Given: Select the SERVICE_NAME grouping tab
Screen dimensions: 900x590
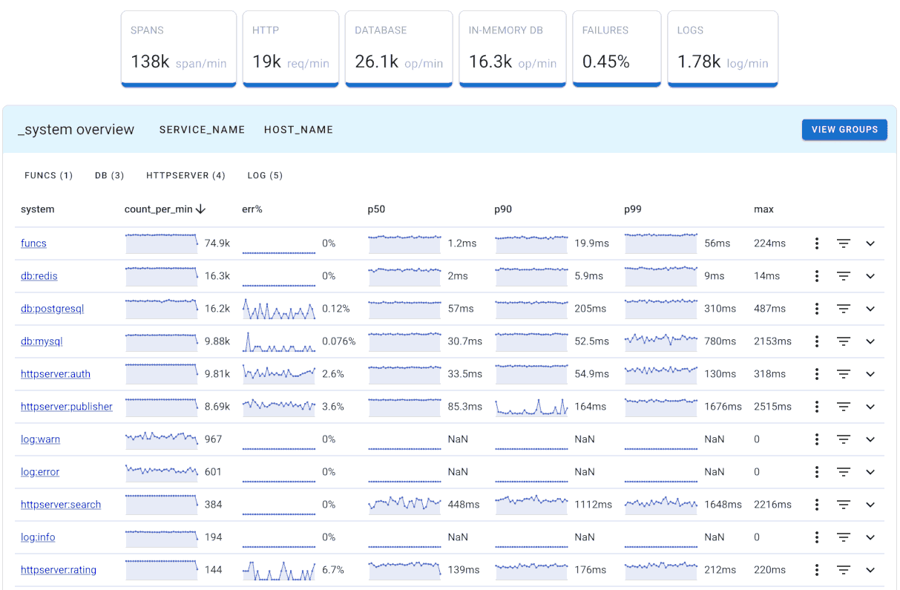Looking at the screenshot, I should [x=203, y=130].
